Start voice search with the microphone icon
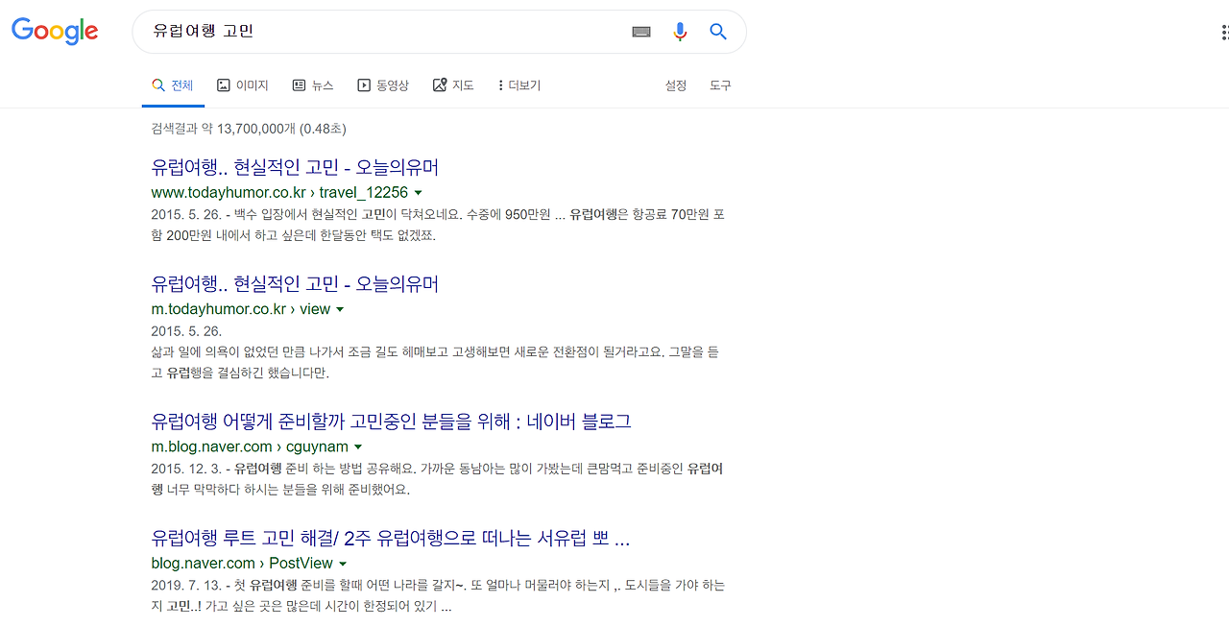 [680, 31]
